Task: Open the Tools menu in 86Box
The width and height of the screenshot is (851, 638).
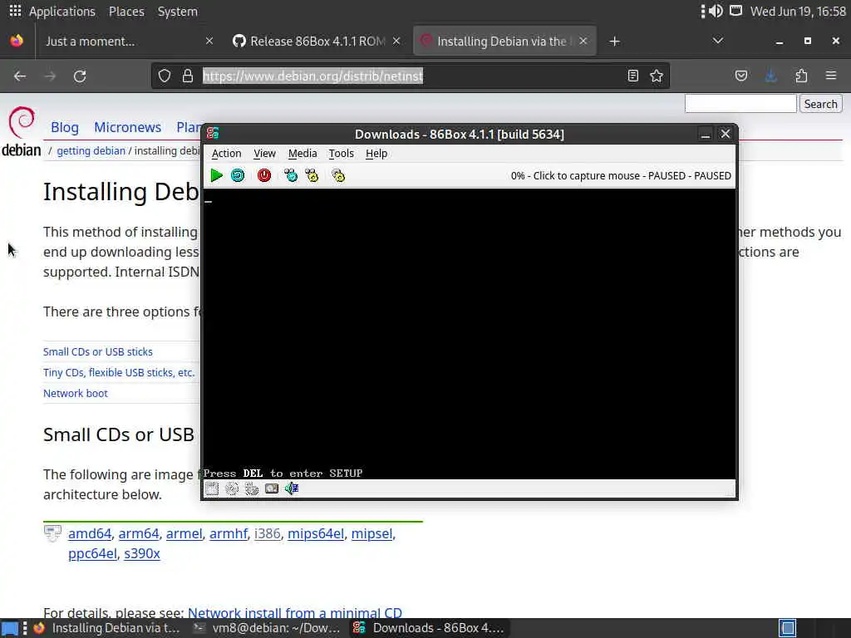Action: pos(342,154)
